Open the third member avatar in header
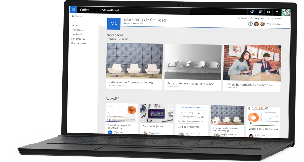This screenshot has width=304, height=162. (262, 24)
